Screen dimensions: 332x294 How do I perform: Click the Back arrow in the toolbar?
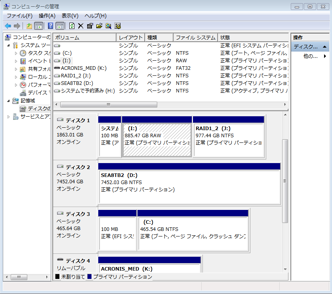point(8,26)
